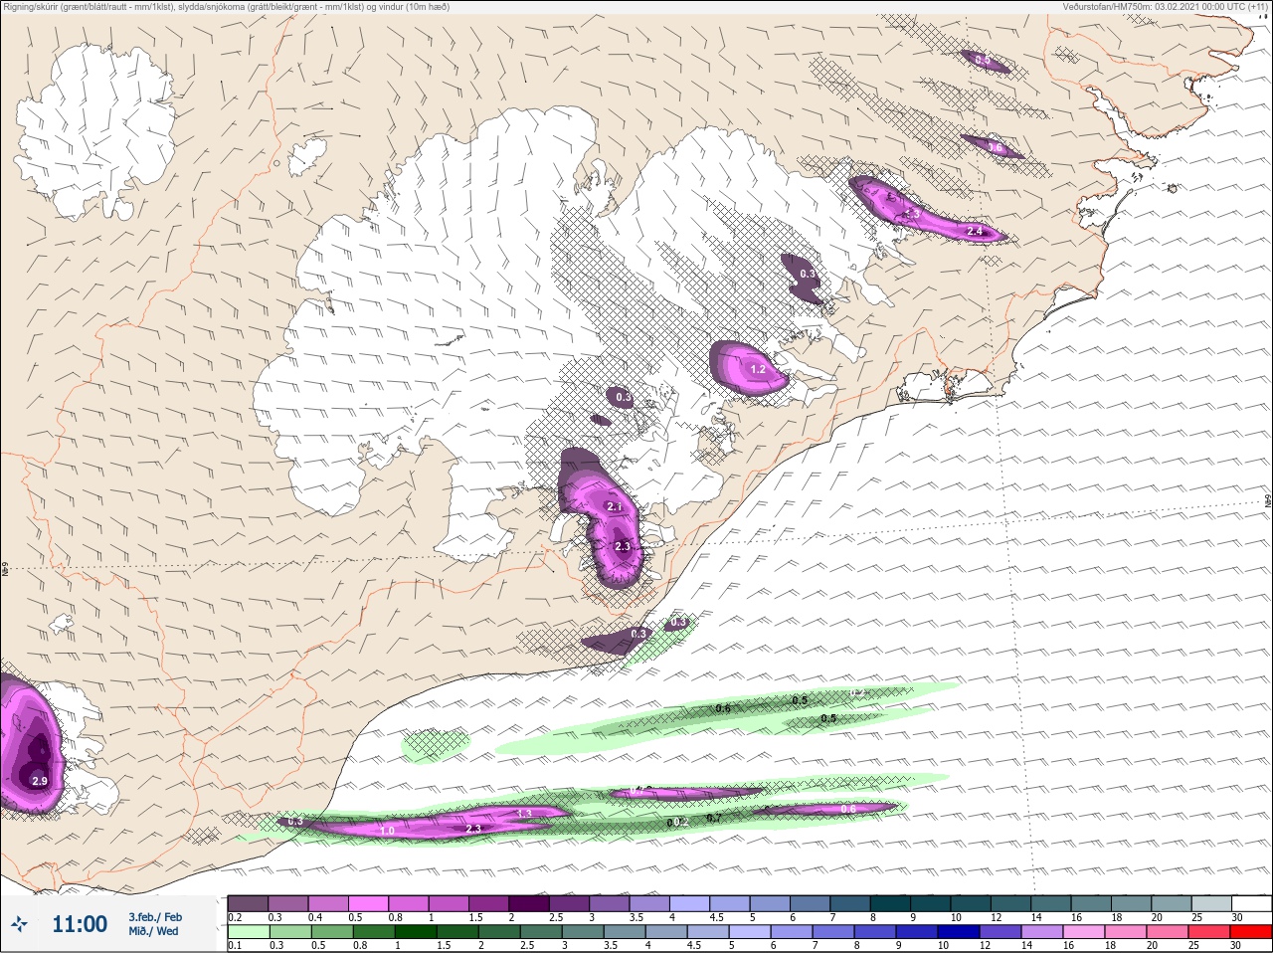Click the red 30 swatch in lower legend
This screenshot has width=1273, height=953.
1251,931
